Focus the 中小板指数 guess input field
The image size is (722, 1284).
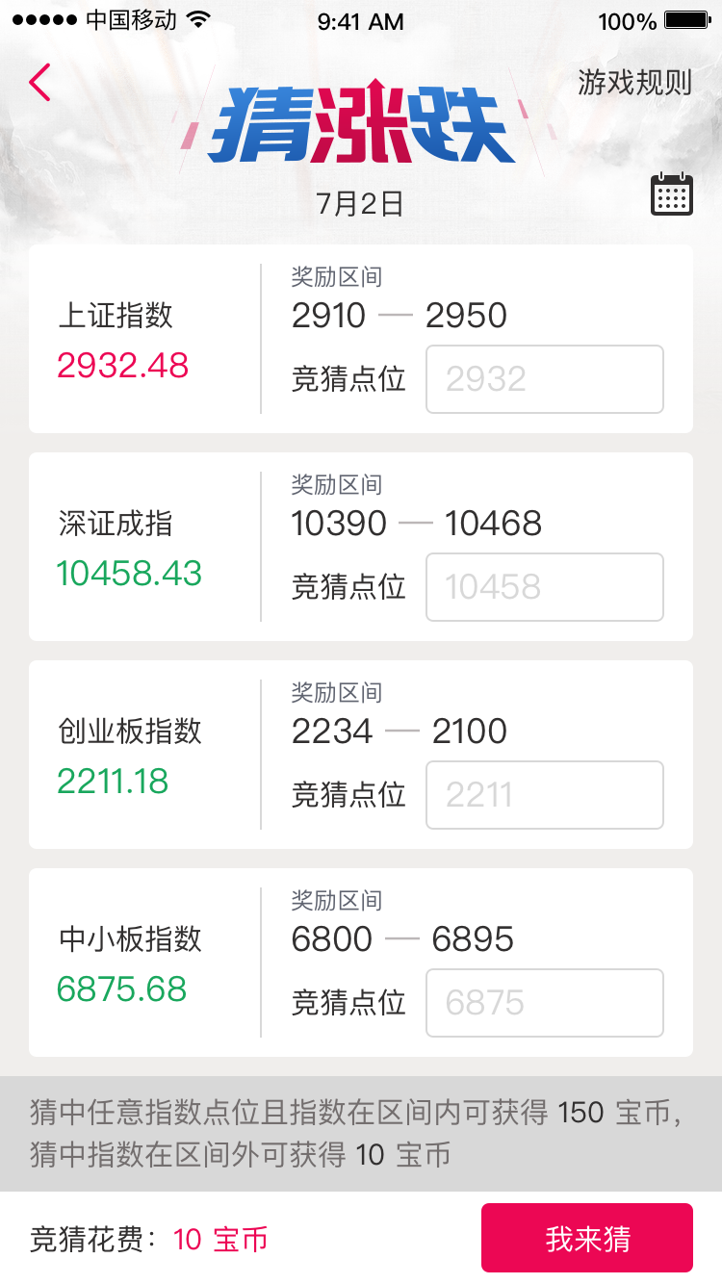point(545,1003)
